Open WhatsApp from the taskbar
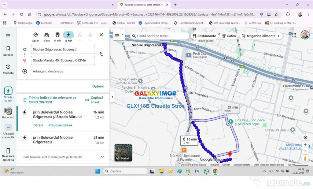This screenshot has height=189, width=313. (x=206, y=171)
